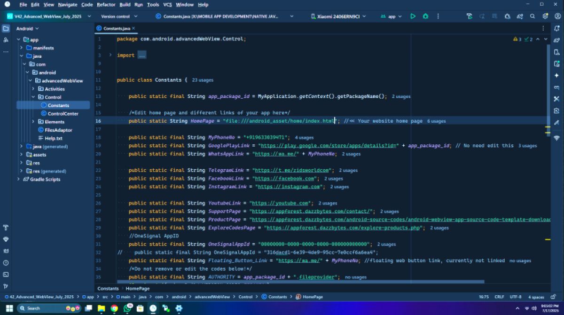
Task: Open the Refactor menu
Action: pos(107,4)
